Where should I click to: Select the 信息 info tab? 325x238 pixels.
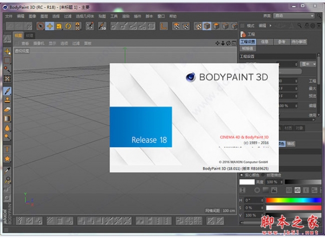264,42
